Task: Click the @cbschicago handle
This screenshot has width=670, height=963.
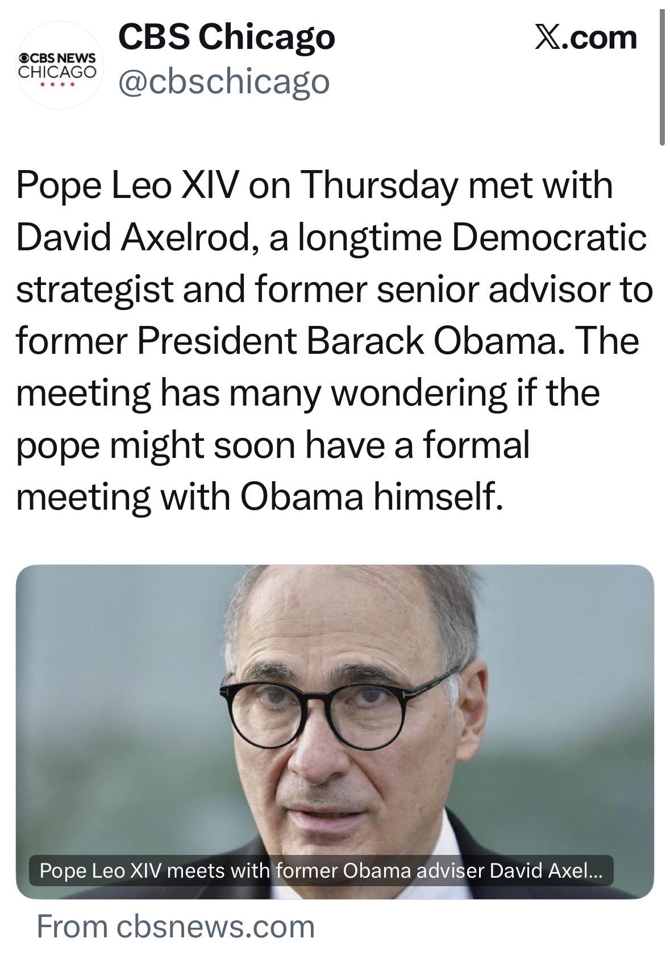Action: pos(223,81)
